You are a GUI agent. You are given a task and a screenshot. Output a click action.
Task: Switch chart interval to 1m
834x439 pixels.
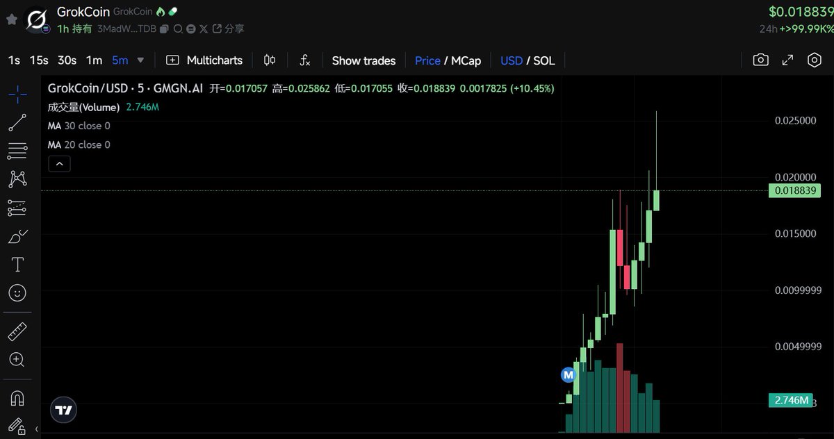[94, 60]
